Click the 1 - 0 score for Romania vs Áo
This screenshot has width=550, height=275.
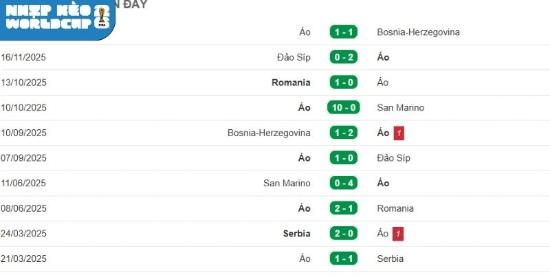pos(344,82)
